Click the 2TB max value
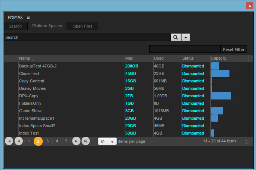The width and height of the screenshot is (256, 170). [129, 96]
